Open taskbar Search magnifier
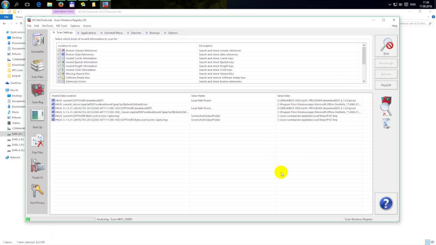436x245 pixels. coord(16,4)
